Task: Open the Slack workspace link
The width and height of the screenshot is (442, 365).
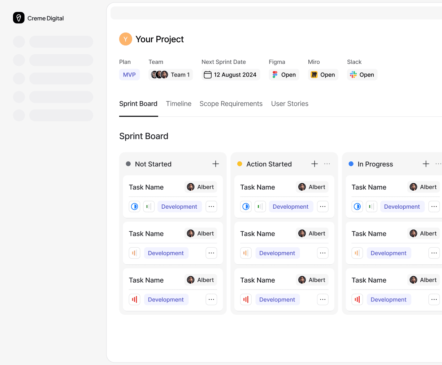Action: coord(362,75)
